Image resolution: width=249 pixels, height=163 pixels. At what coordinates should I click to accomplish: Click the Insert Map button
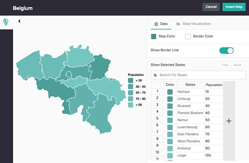coord(234,7)
